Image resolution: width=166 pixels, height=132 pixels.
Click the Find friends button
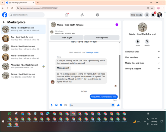click(x=136, y=15)
